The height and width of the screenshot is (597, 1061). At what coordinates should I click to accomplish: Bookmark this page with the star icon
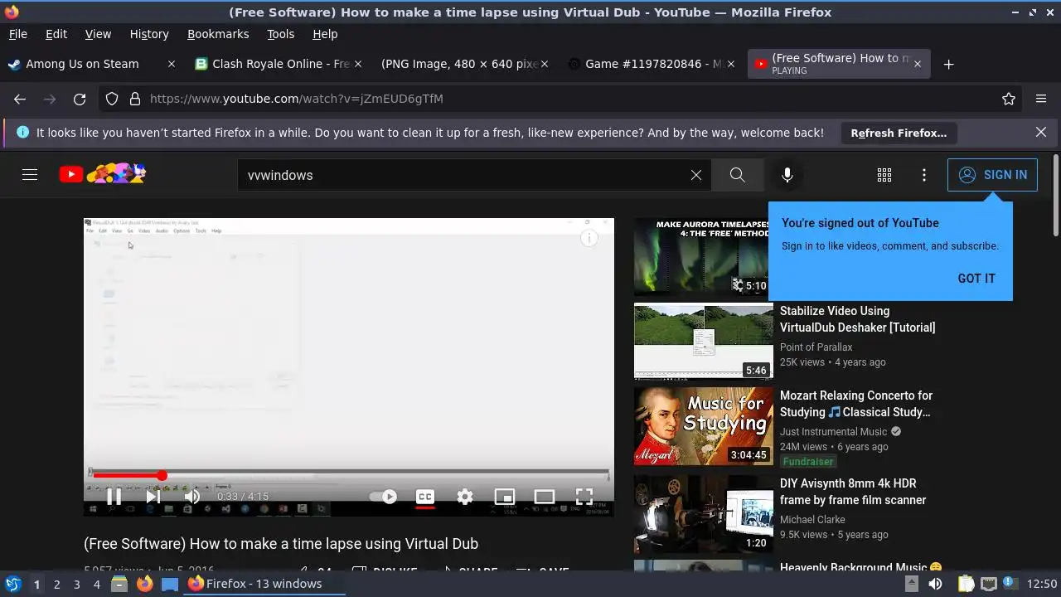click(x=1009, y=99)
